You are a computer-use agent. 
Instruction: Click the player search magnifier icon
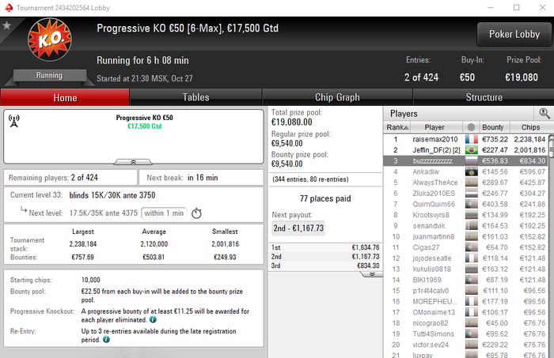545,114
